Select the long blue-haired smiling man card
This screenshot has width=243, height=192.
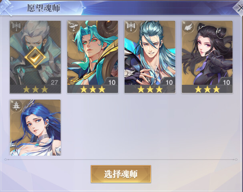point(150,57)
